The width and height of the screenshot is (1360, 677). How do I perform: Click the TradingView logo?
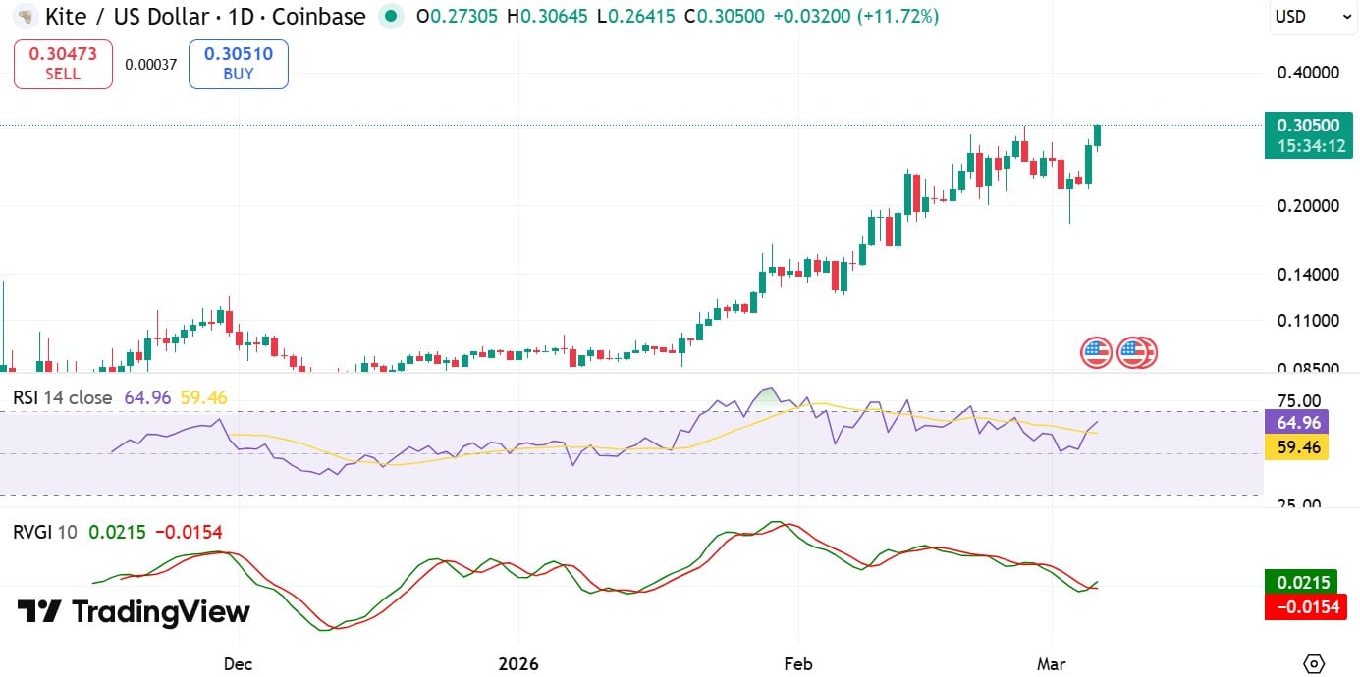[133, 612]
